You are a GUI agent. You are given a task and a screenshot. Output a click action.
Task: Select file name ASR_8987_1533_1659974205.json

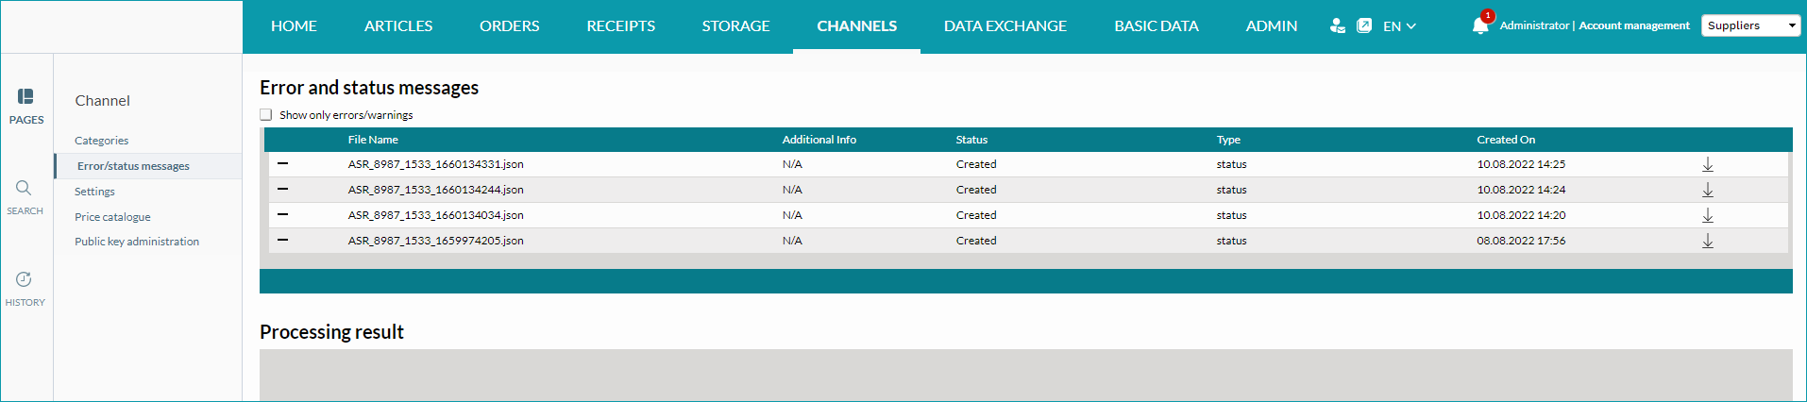coord(435,241)
